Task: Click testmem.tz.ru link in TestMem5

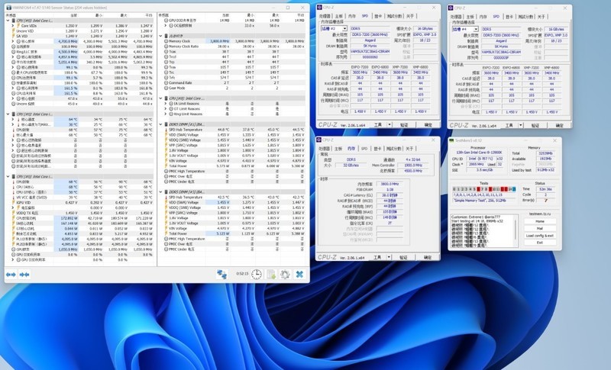Action: click(x=539, y=213)
